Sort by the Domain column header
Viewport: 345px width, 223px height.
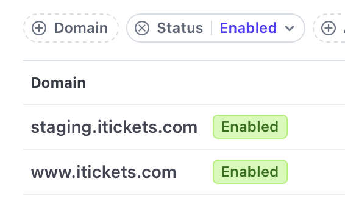pyautogui.click(x=59, y=83)
